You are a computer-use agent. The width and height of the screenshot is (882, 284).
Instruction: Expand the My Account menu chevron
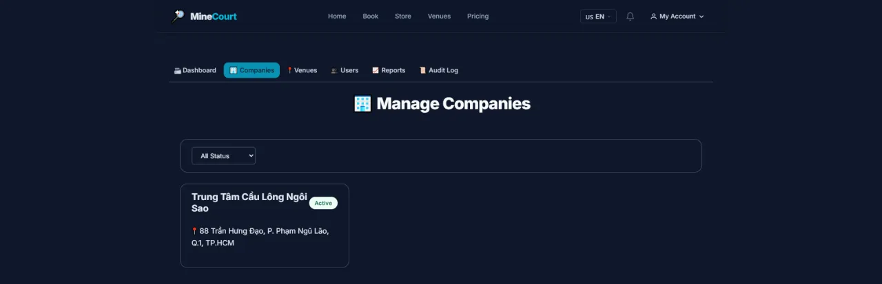(701, 17)
